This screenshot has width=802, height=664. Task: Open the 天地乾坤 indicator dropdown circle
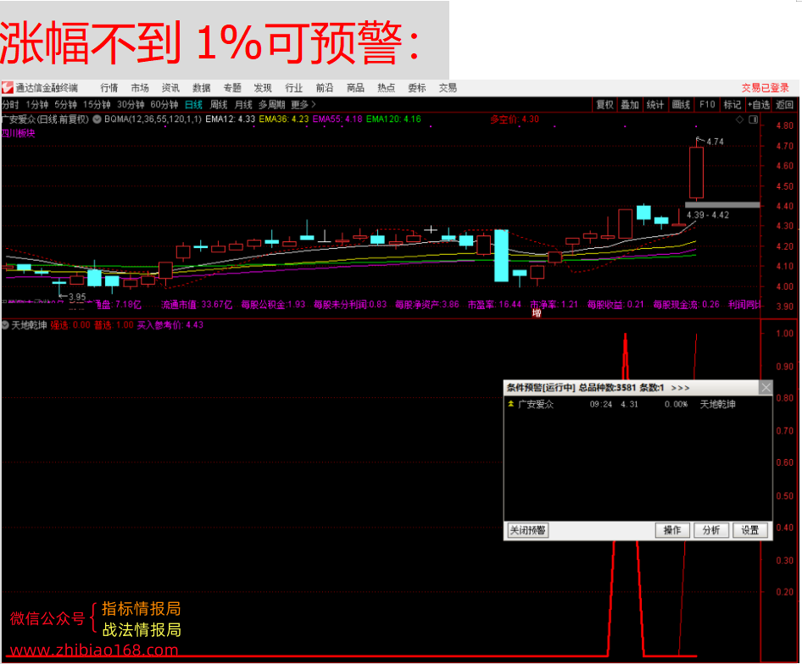point(5,325)
